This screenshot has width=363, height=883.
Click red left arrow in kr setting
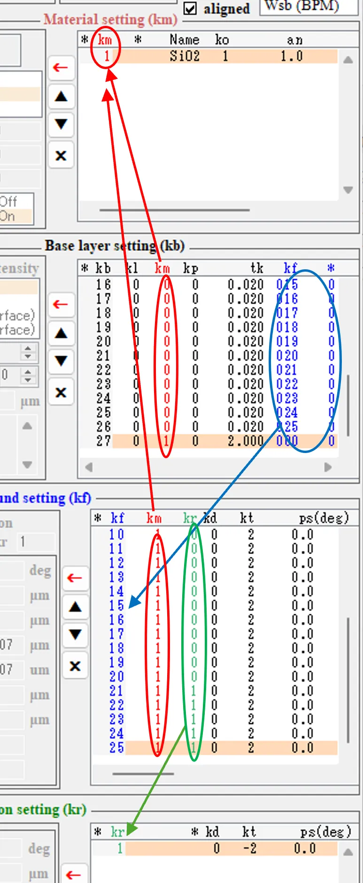(75, 874)
